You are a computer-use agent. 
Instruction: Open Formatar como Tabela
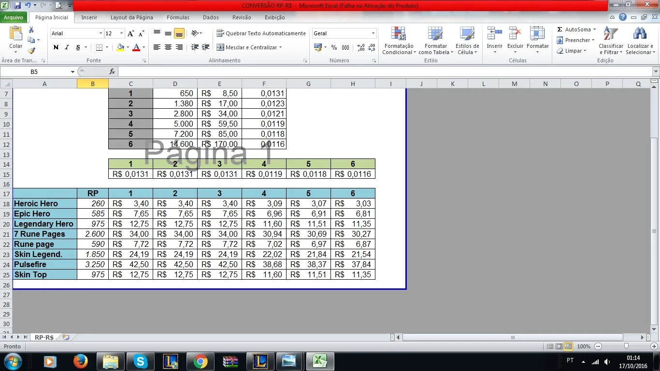[436, 41]
